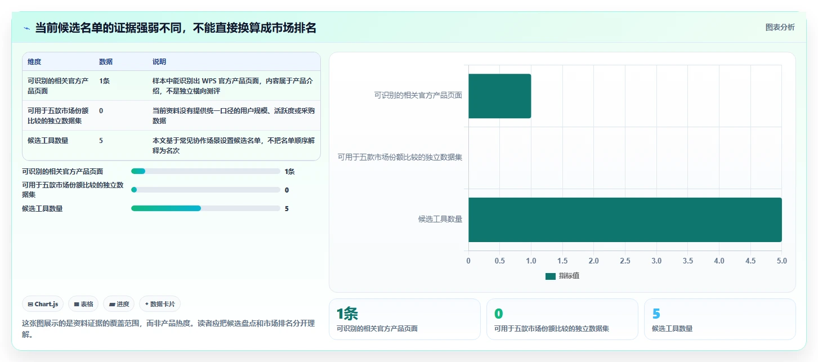Click the progress value label 1条

(x=289, y=171)
